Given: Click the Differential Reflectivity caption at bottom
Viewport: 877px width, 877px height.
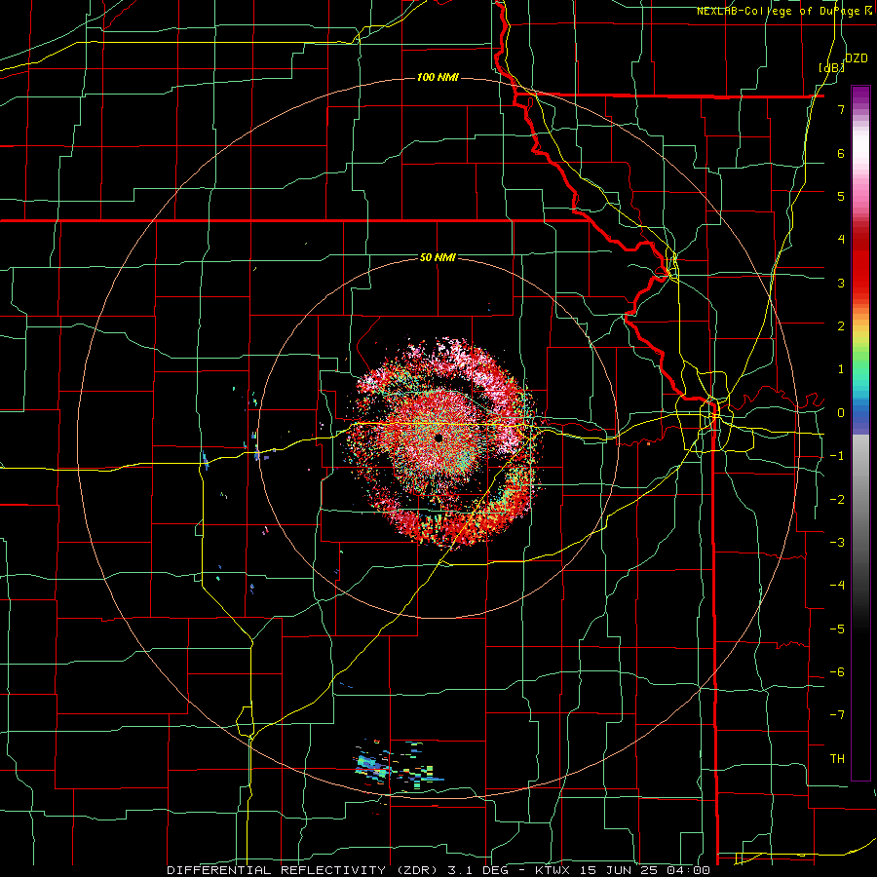Looking at the screenshot, I should pyautogui.click(x=438, y=870).
